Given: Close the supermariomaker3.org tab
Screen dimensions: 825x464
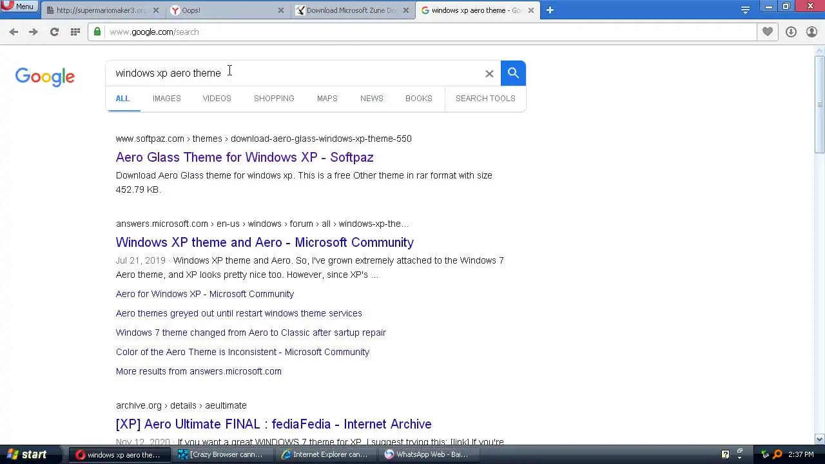Looking at the screenshot, I should coord(155,10).
